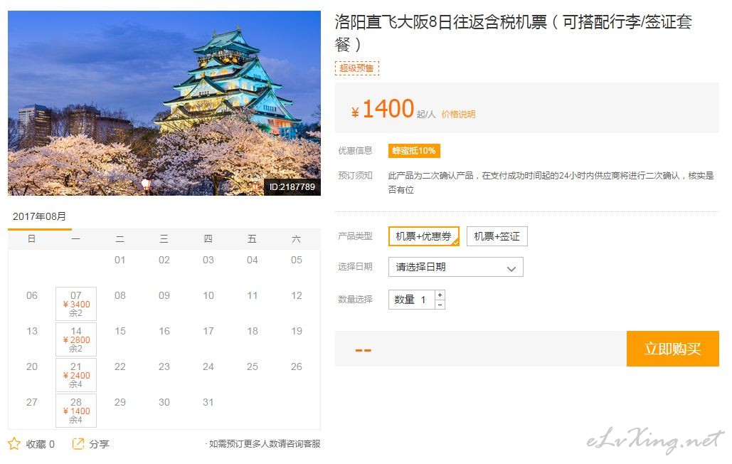Click calendar date 12
The width and height of the screenshot is (732, 464).
[297, 295]
